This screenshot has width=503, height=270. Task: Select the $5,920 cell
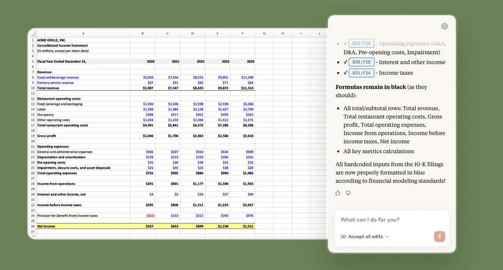[142, 77]
